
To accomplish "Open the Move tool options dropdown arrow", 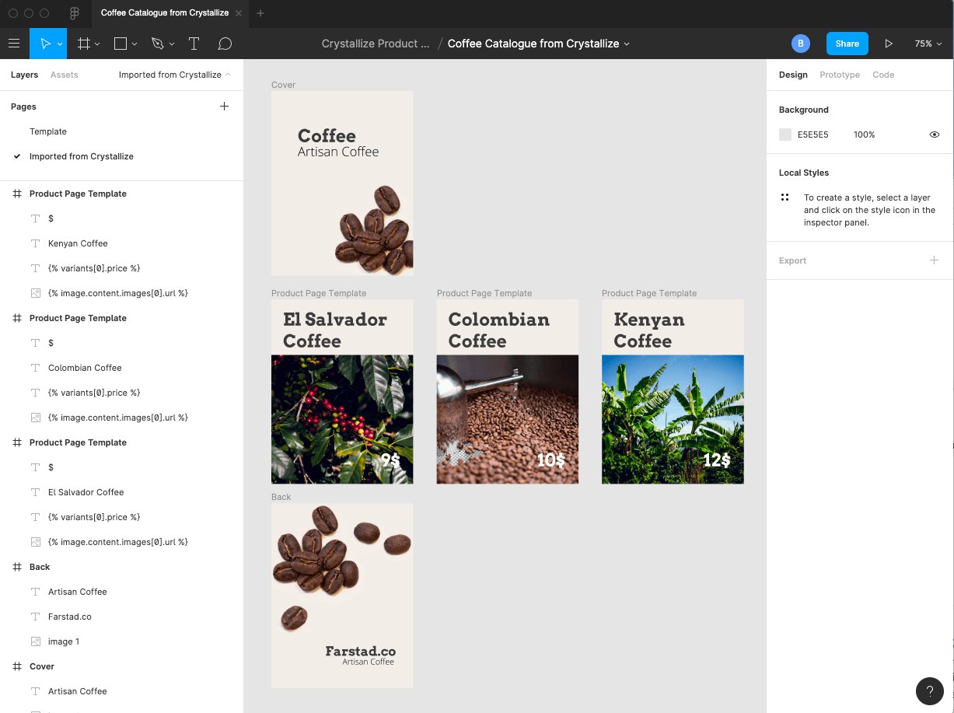I will 60,44.
